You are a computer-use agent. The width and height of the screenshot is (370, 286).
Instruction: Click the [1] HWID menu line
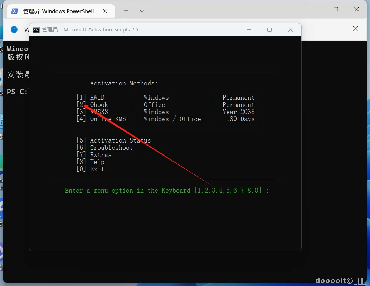coord(166,98)
